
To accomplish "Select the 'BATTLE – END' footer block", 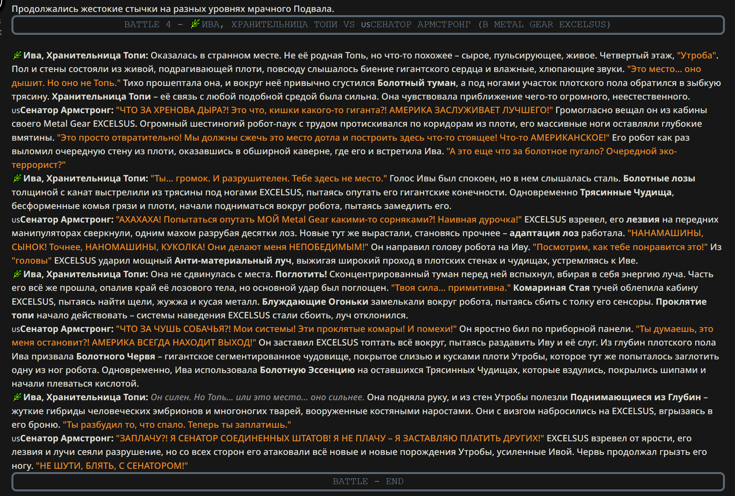I will pos(368,481).
